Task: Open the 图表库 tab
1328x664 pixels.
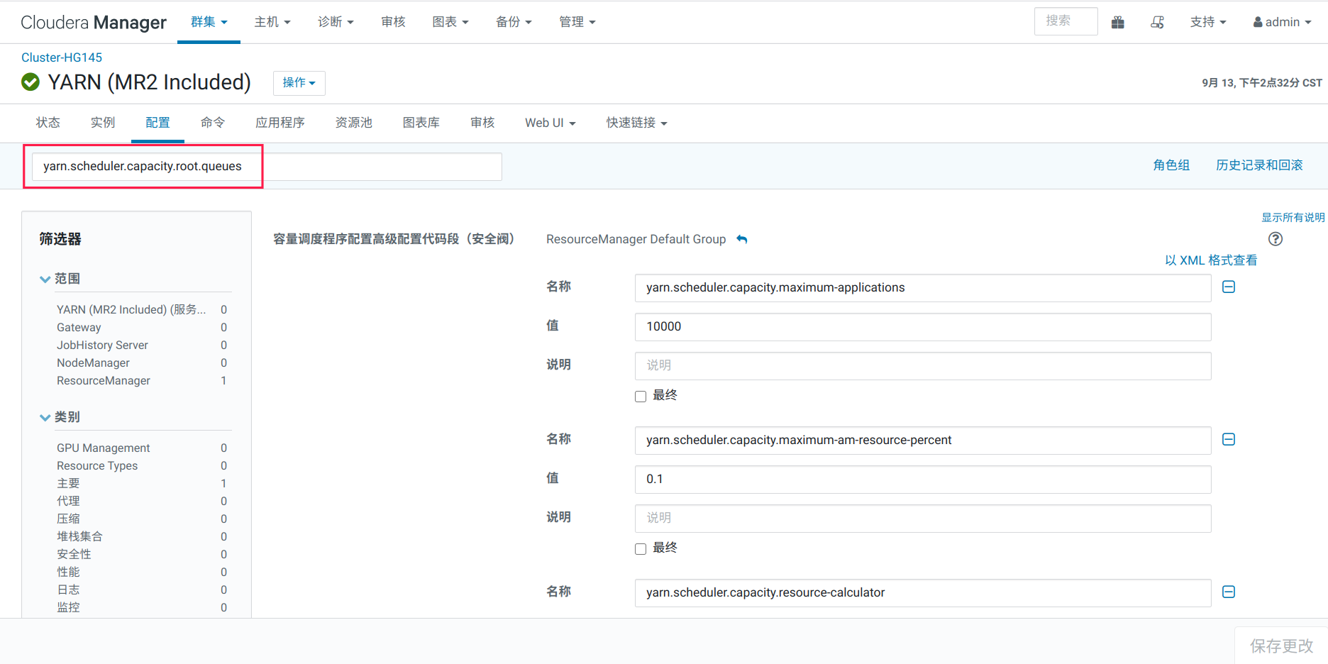Action: (421, 123)
